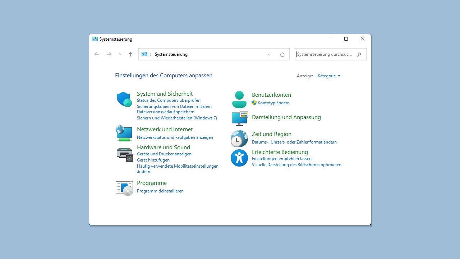Open the Kategorie view dropdown
Image resolution: width=460 pixels, height=259 pixels.
pyautogui.click(x=329, y=76)
